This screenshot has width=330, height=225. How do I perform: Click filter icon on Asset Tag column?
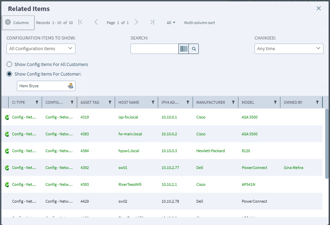click(110, 102)
